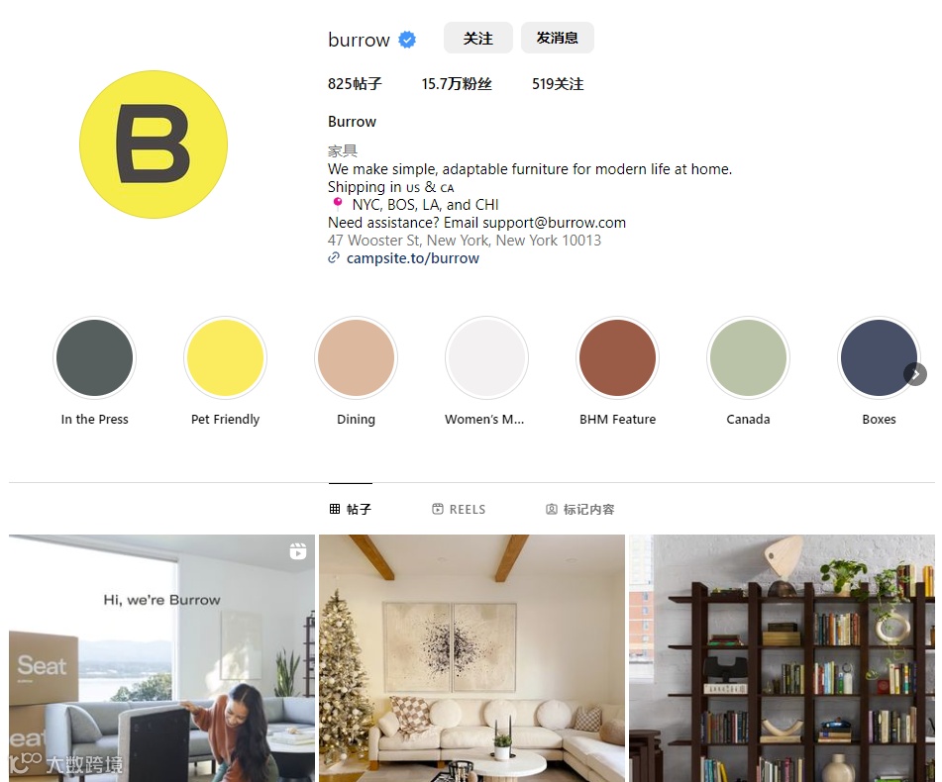Show more highlights with the right arrow
The height and width of the screenshot is (782, 942).
pyautogui.click(x=915, y=374)
